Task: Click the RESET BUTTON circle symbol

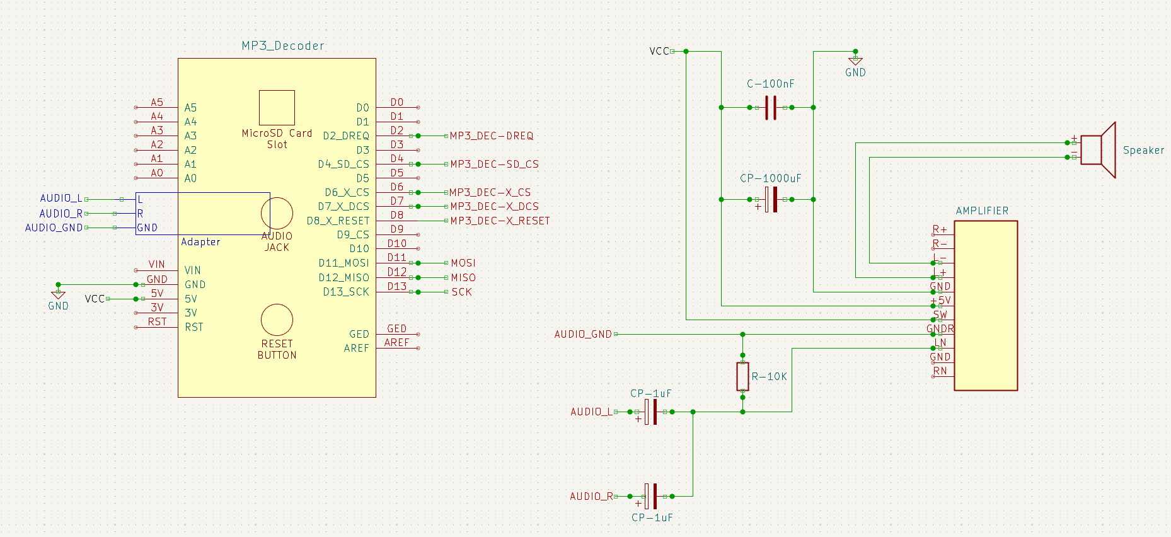Action: point(277,320)
